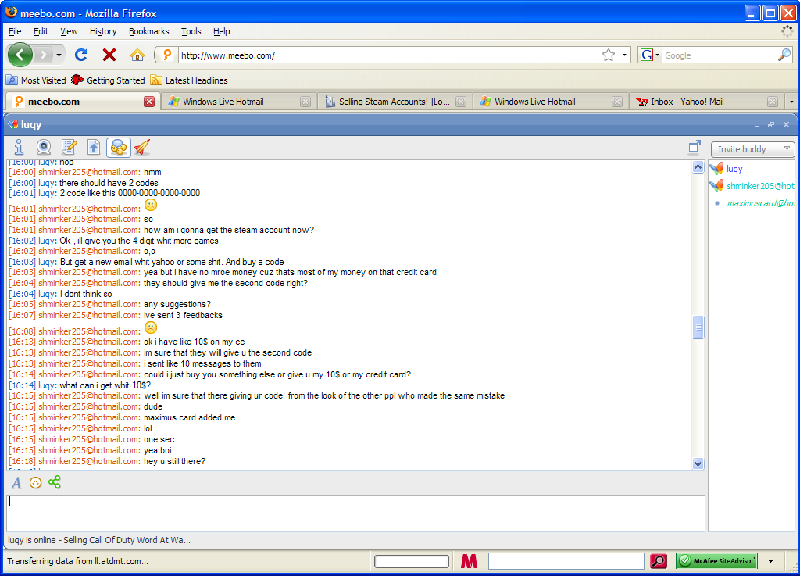Image resolution: width=800 pixels, height=576 pixels.
Task: Switch to Windows Live Hotmail tab beside meebo.com
Action: [x=238, y=102]
